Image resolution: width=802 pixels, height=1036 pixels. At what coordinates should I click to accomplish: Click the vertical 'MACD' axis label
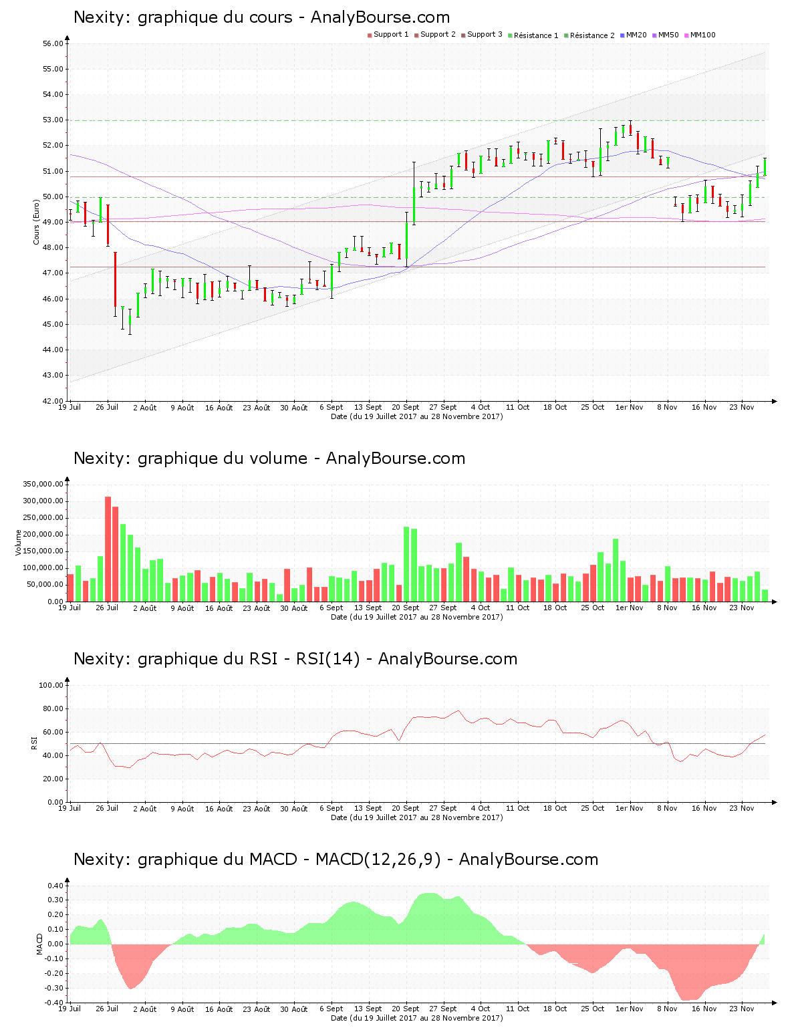39,944
